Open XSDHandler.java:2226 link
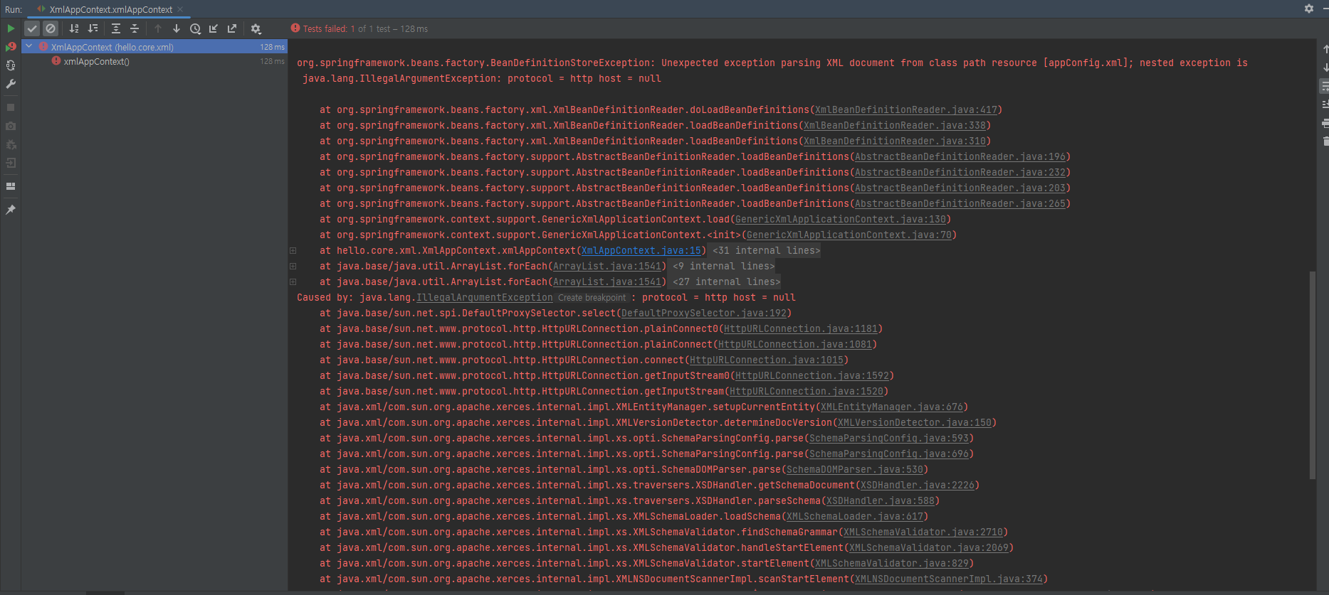Image resolution: width=1329 pixels, height=595 pixels. [x=917, y=485]
